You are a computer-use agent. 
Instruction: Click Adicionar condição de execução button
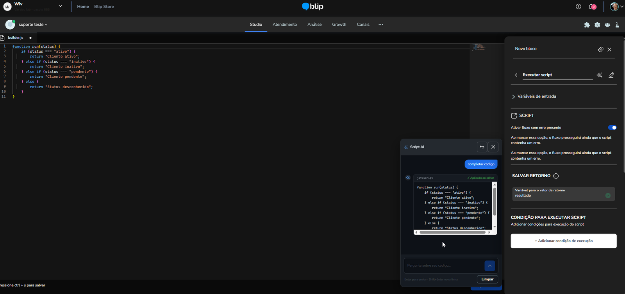[564, 241]
